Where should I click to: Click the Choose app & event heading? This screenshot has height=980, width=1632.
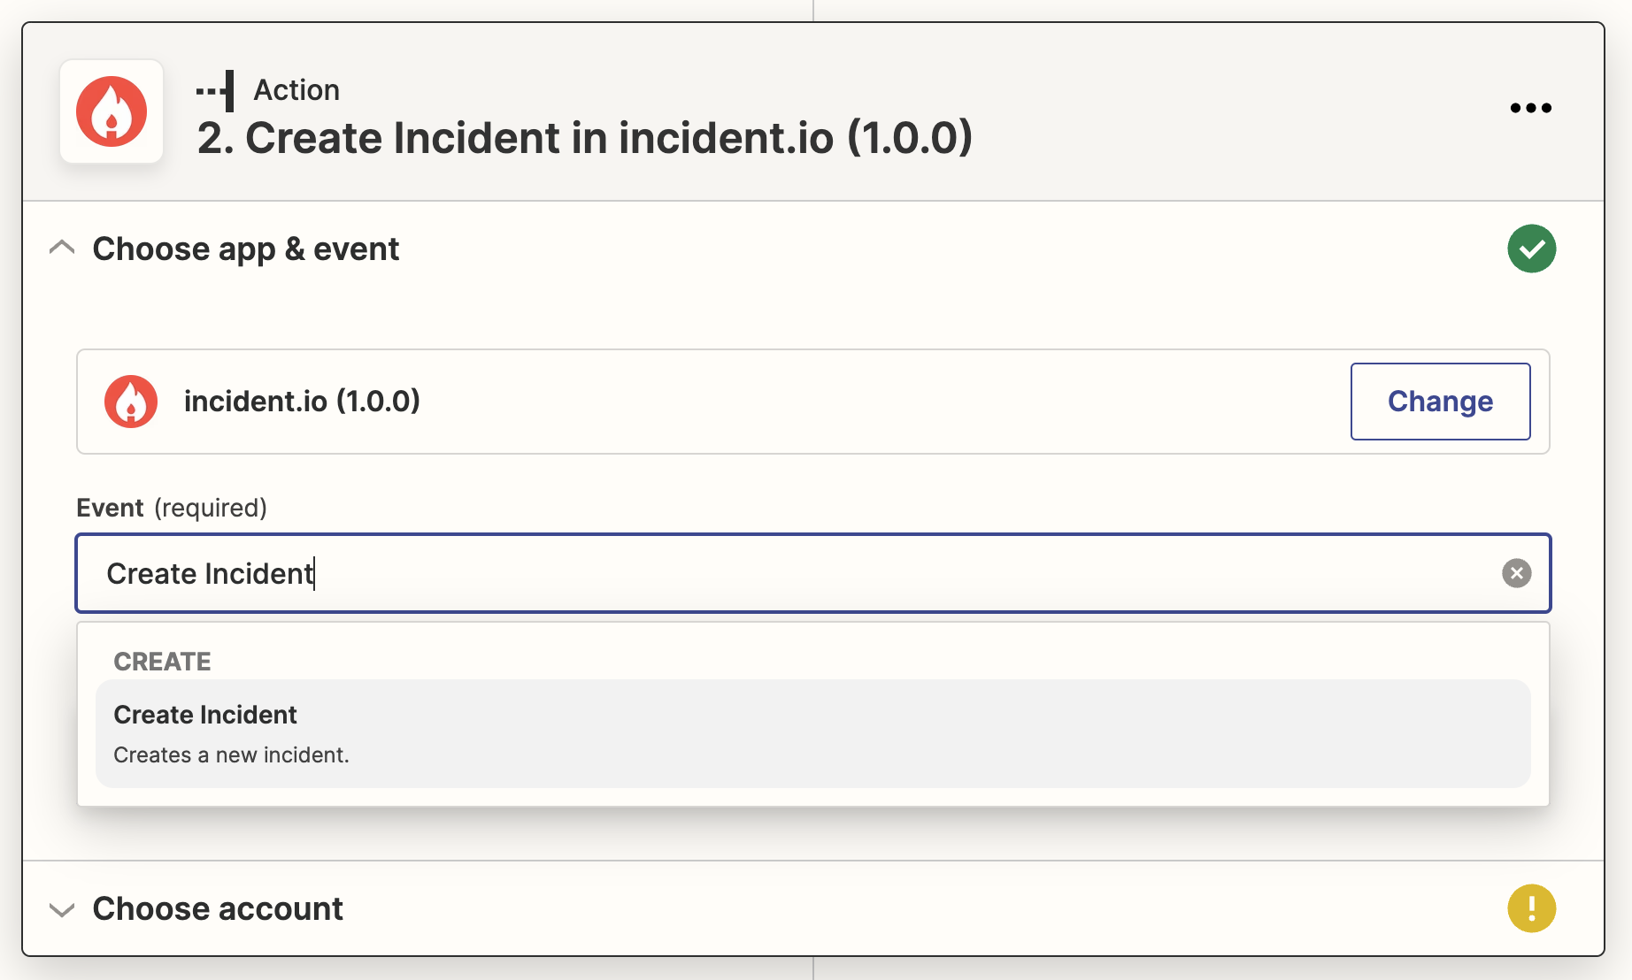(x=246, y=249)
